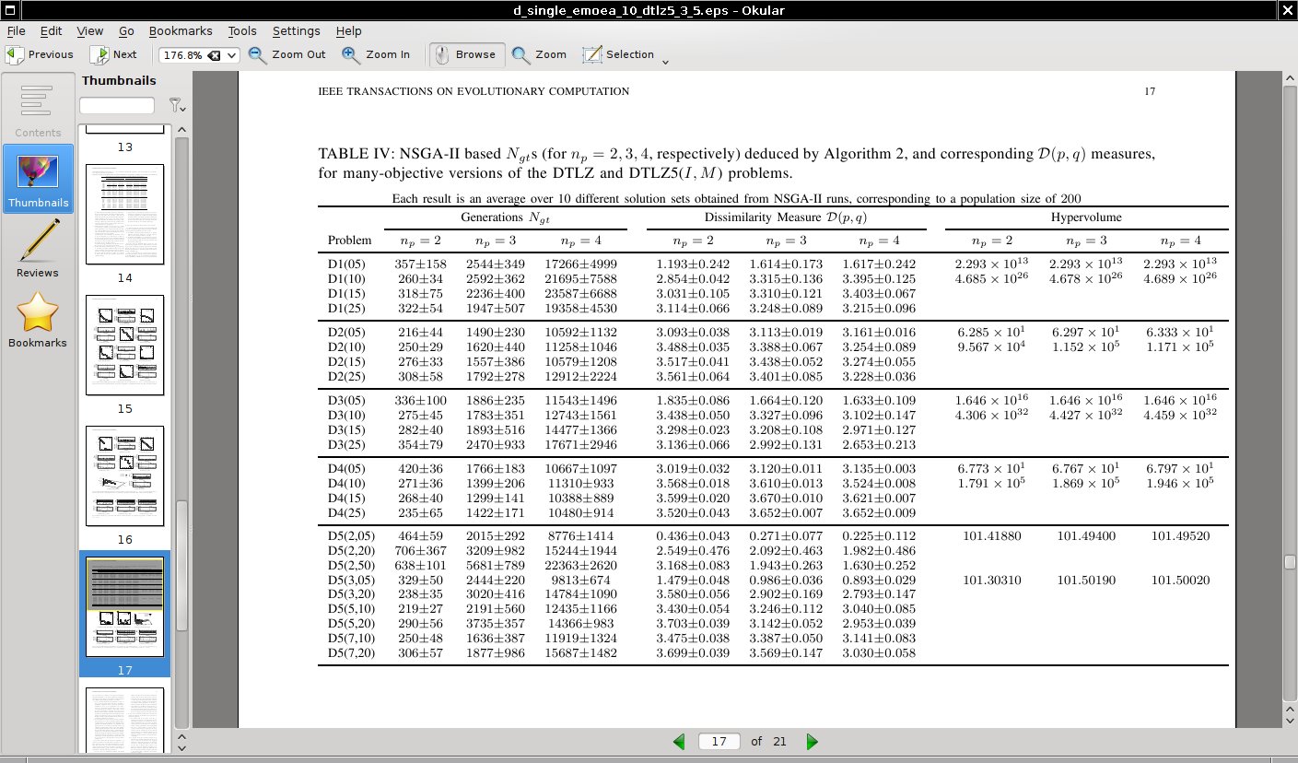Viewport: 1298px width, 763px height.
Task: Close the Okular window
Action: pos(1287,10)
